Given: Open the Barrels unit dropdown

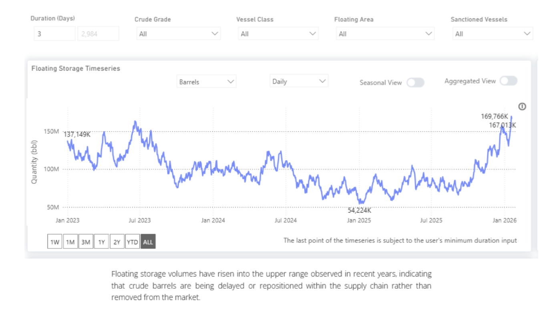Looking at the screenshot, I should tap(206, 81).
